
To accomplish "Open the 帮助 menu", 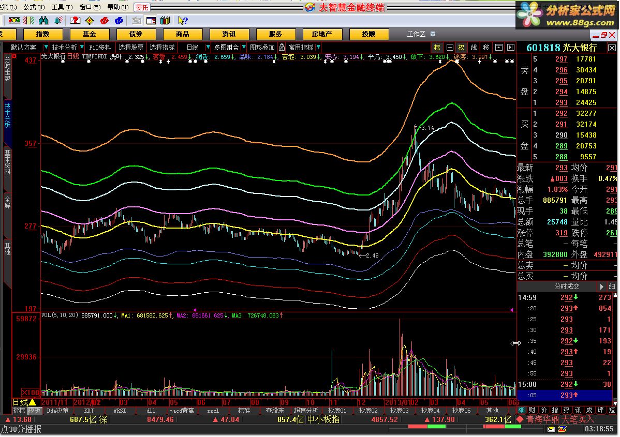I will (118, 7).
